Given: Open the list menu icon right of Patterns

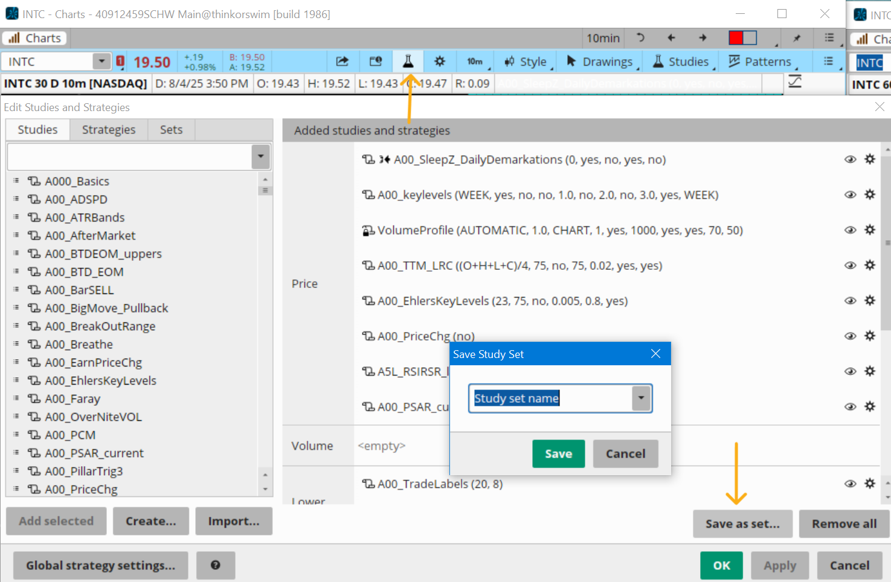Looking at the screenshot, I should (828, 61).
